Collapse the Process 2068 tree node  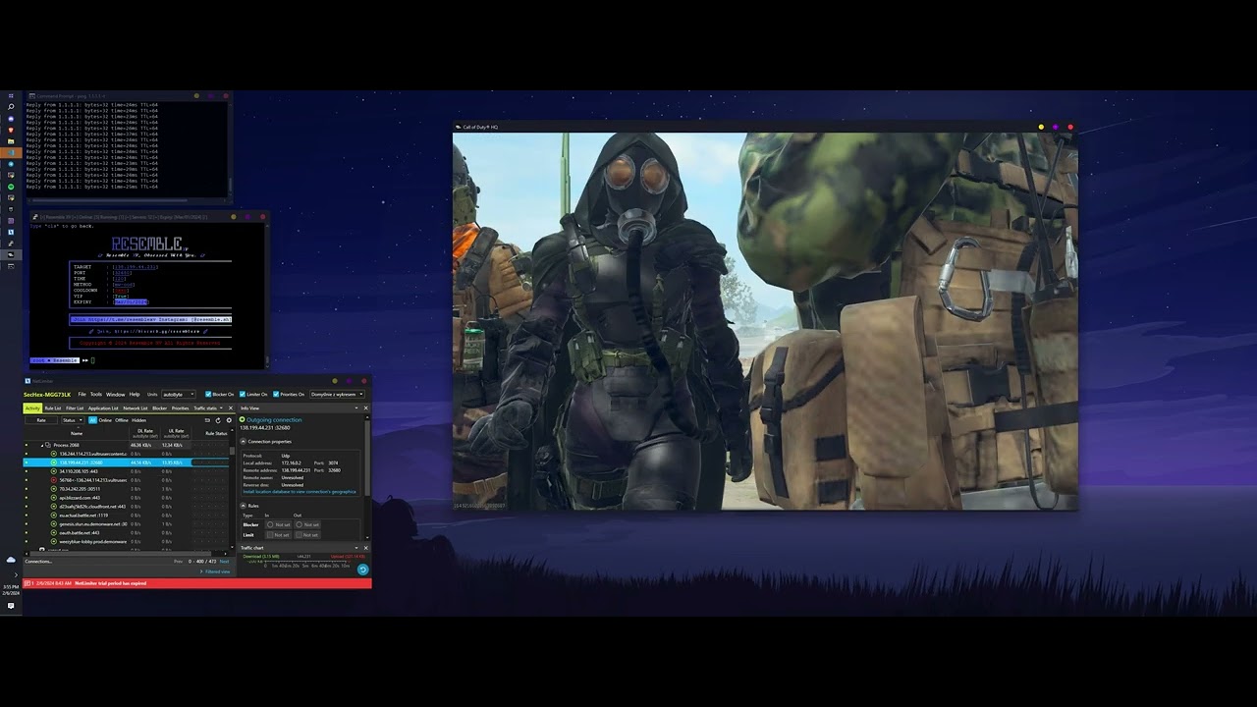(42, 445)
